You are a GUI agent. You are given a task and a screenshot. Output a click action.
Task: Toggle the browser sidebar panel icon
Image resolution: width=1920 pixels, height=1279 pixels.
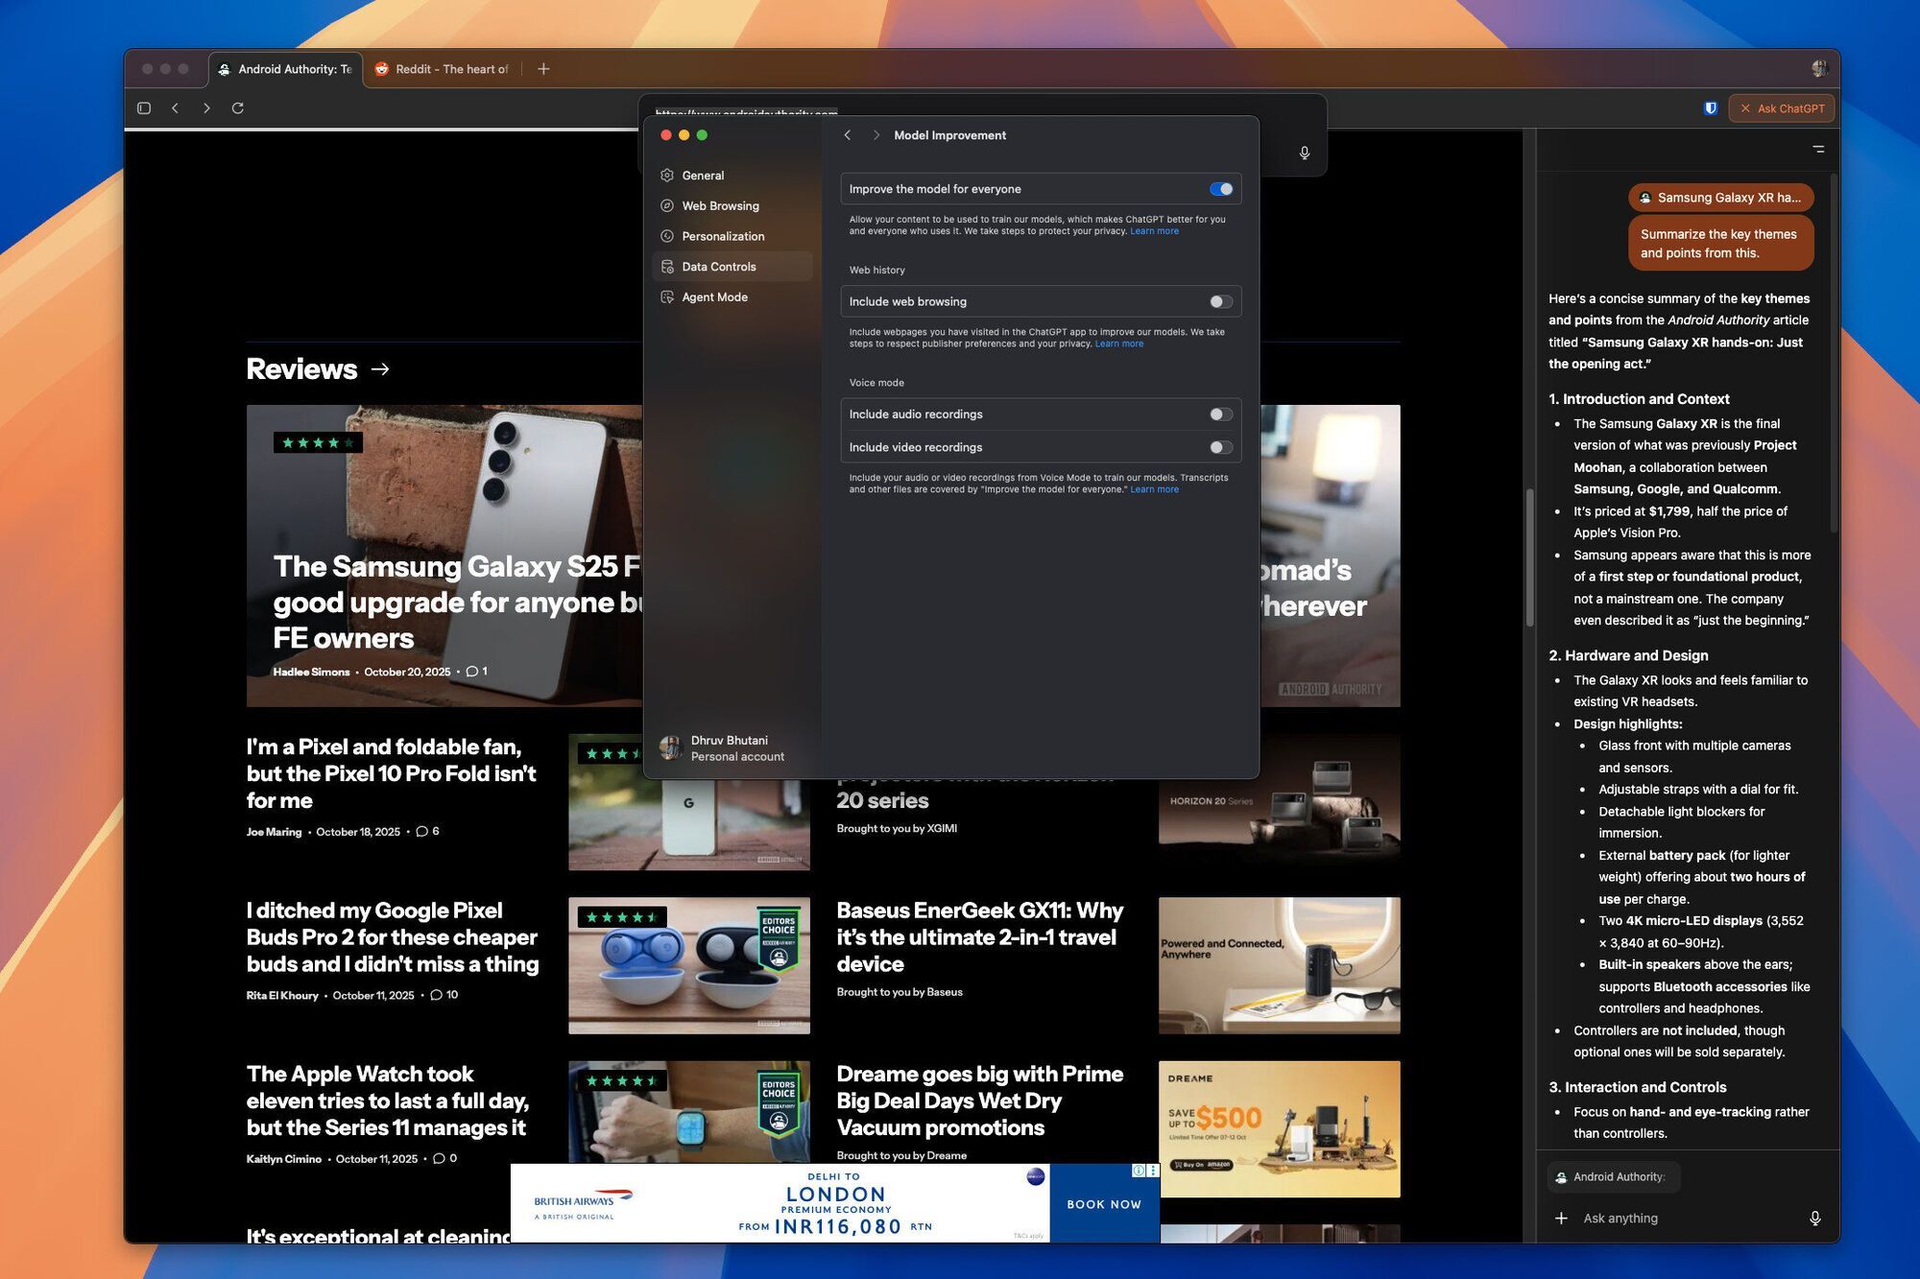pos(144,108)
